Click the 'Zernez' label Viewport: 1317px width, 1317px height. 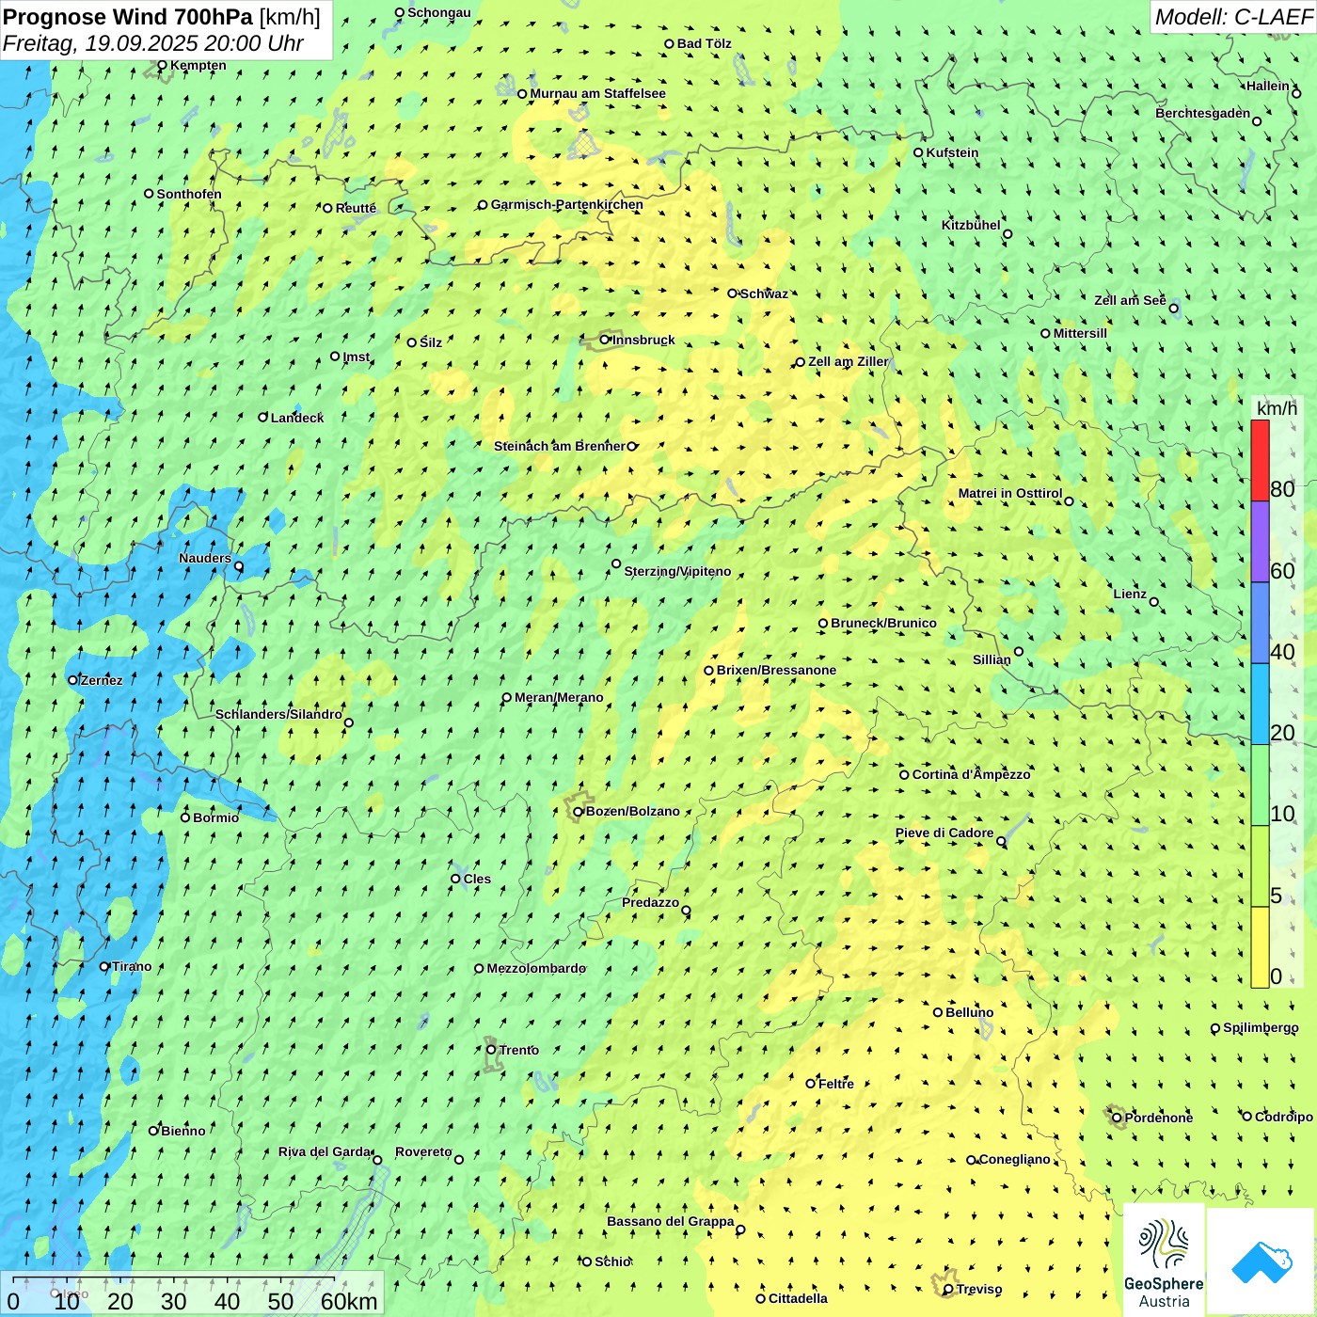click(x=102, y=680)
